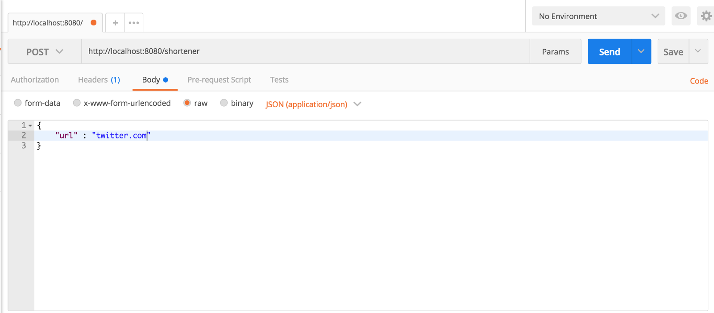Click the orange unsaved dot on request tab
The width and height of the screenshot is (714, 313).
click(x=94, y=23)
